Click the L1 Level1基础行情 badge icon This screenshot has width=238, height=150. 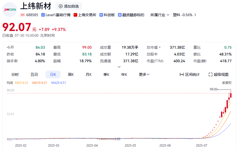pos(43,15)
